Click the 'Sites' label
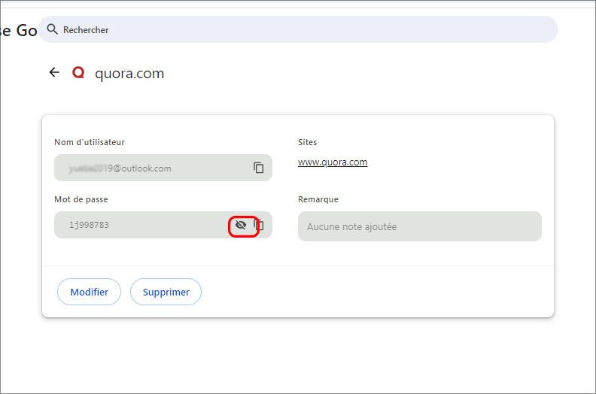596x394 pixels. tap(308, 142)
